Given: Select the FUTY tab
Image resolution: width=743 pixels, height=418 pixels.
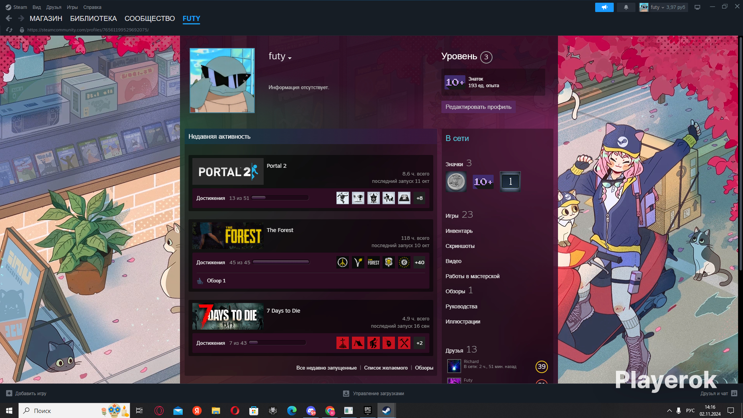Looking at the screenshot, I should [x=191, y=18].
